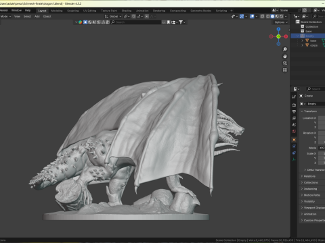Click the pan hand viewport gizmo
The width and height of the screenshot is (325, 243).
click(x=285, y=56)
